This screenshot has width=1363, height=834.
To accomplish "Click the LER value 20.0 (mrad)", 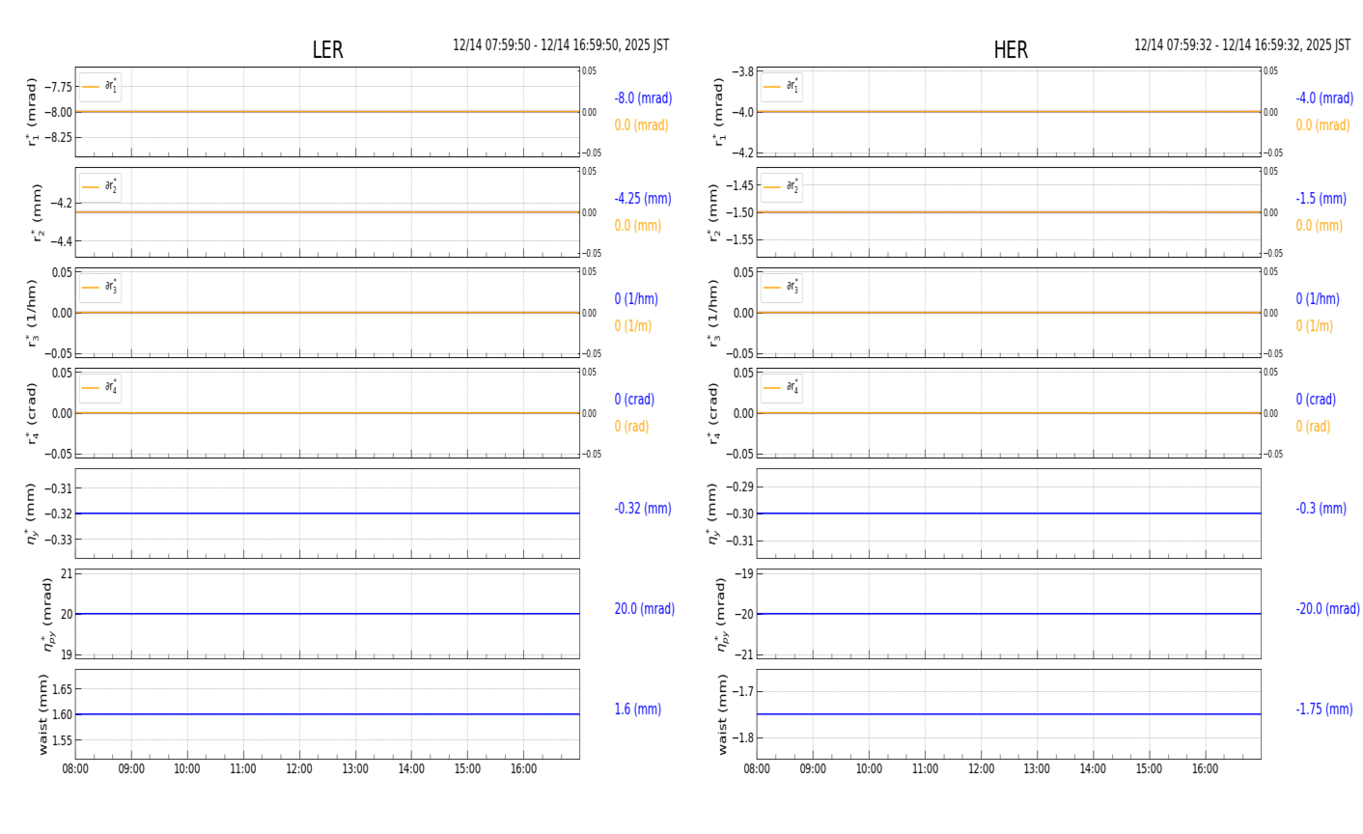I will [645, 609].
